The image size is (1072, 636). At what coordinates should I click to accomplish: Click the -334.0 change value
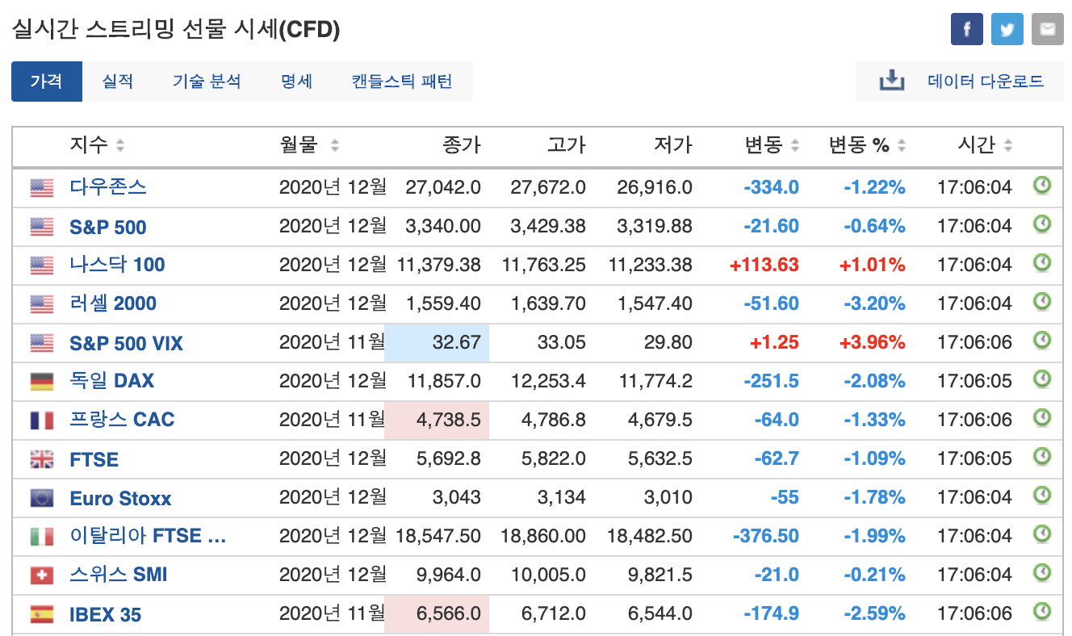pyautogui.click(x=771, y=187)
